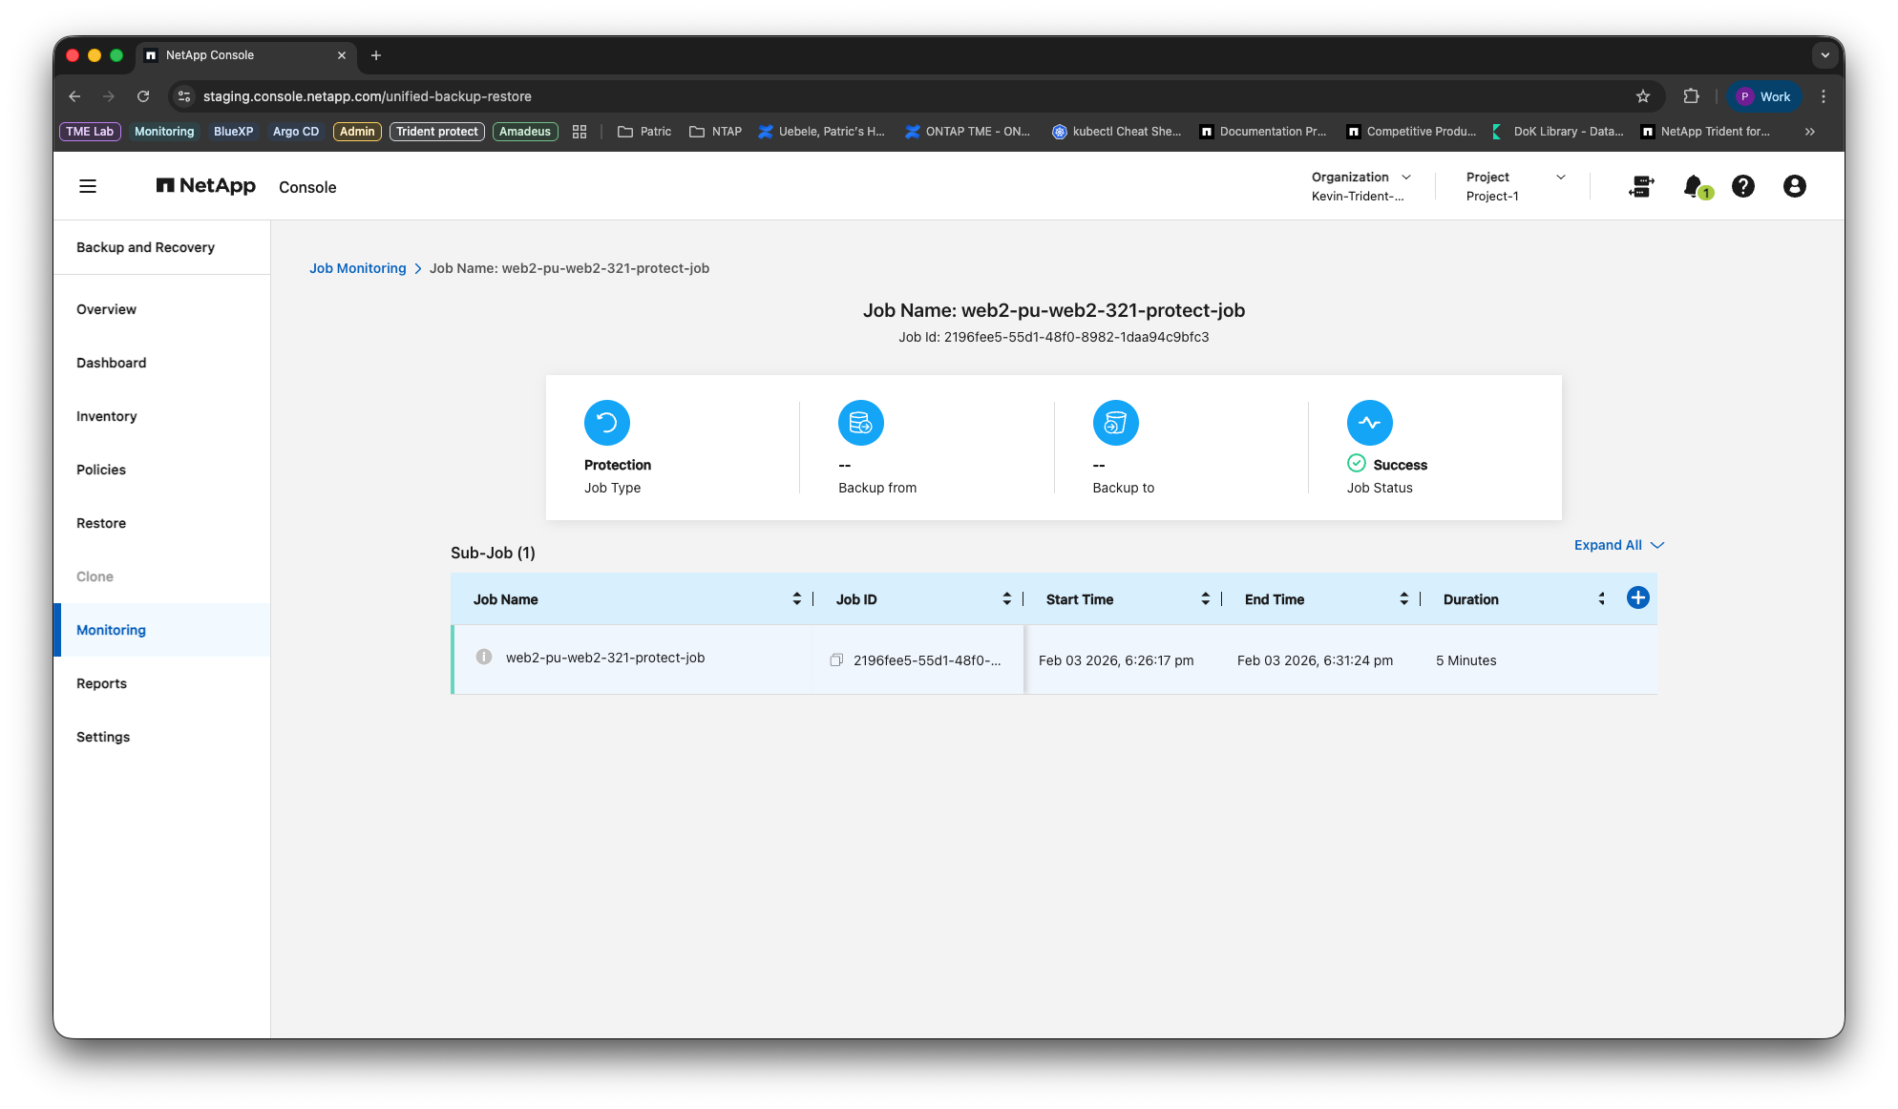Viewport: 1898px width, 1109px height.
Task: Show more bookmarks with the double chevron
Action: (x=1810, y=132)
